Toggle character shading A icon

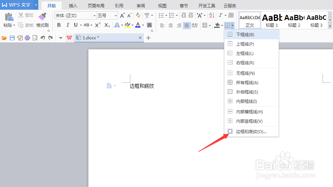click(x=149, y=25)
